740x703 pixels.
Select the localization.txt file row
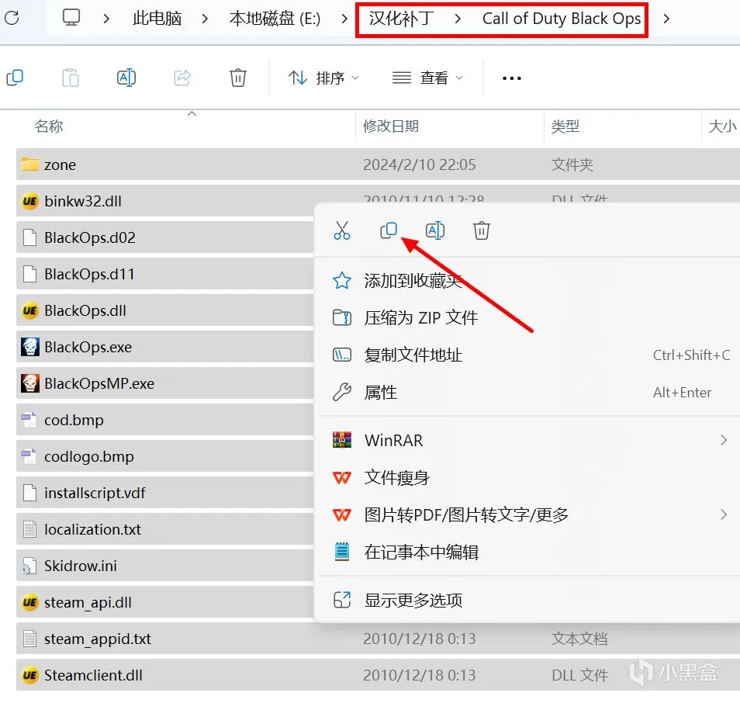165,529
